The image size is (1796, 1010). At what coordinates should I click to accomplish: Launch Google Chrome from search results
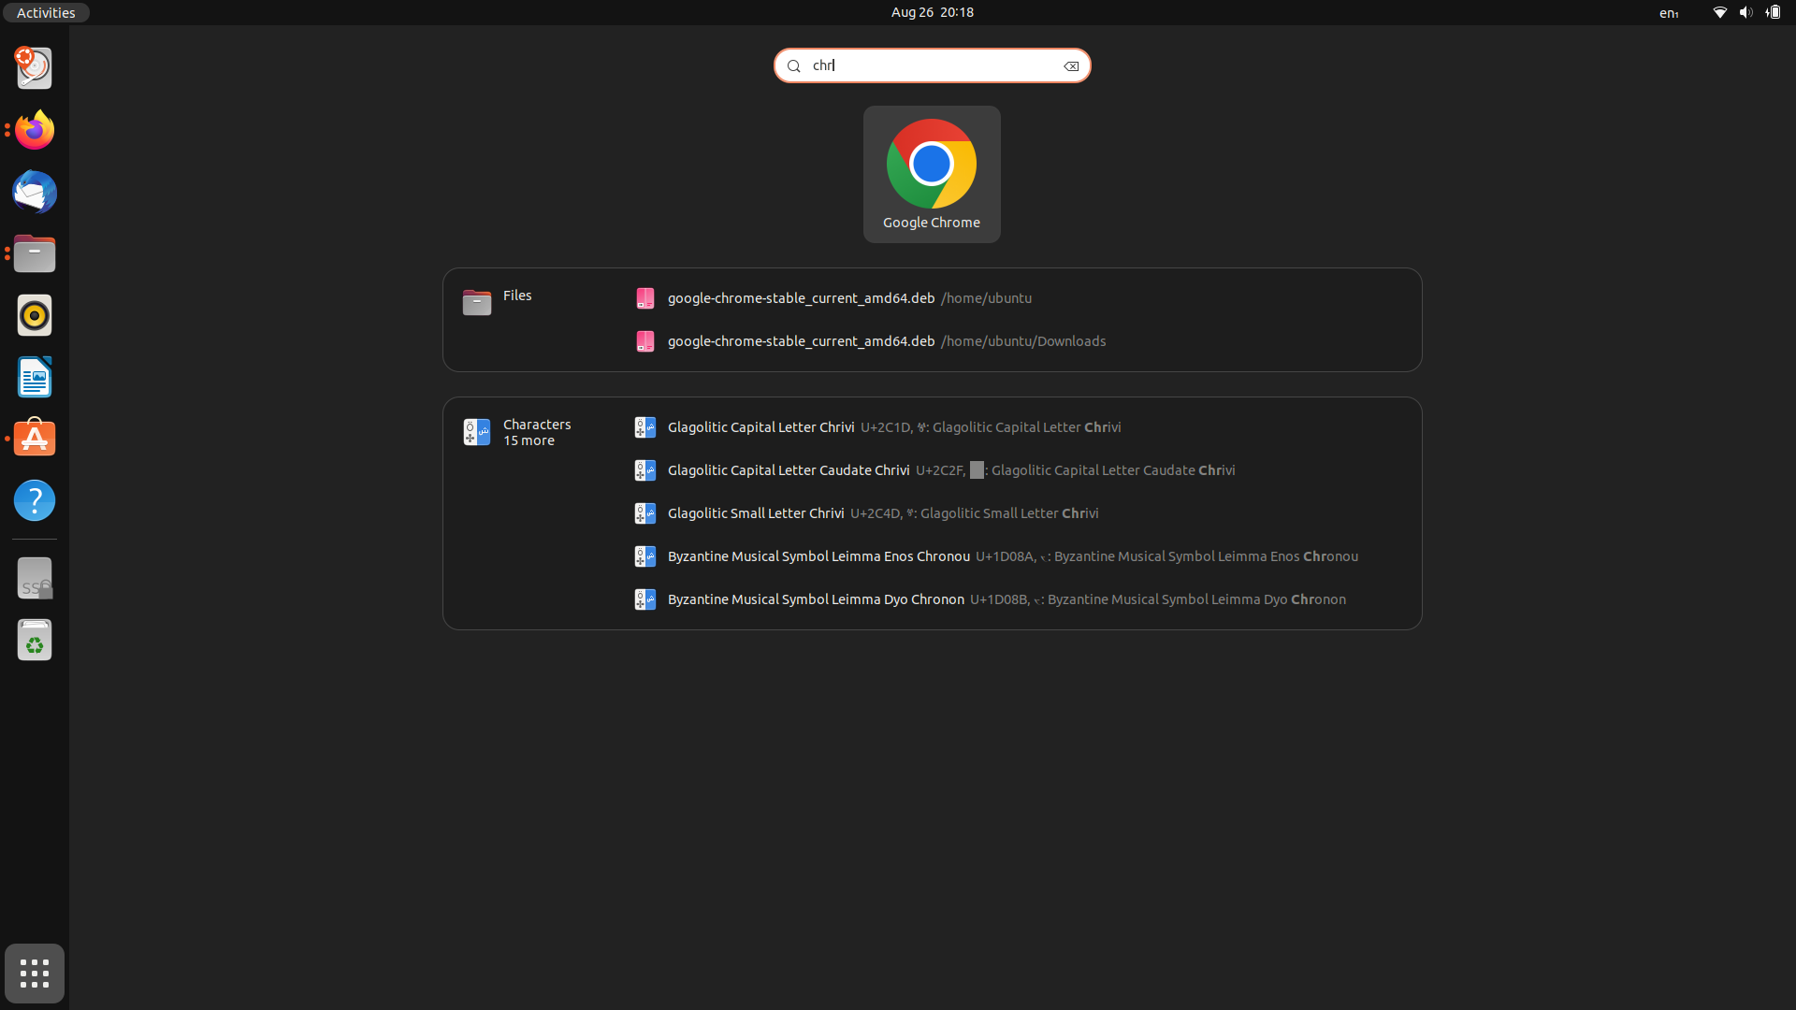932,174
